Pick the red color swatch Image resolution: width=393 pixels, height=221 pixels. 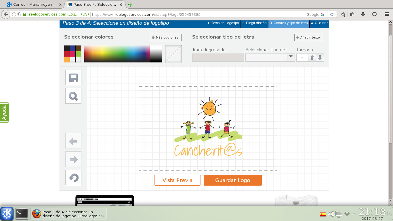(67, 54)
